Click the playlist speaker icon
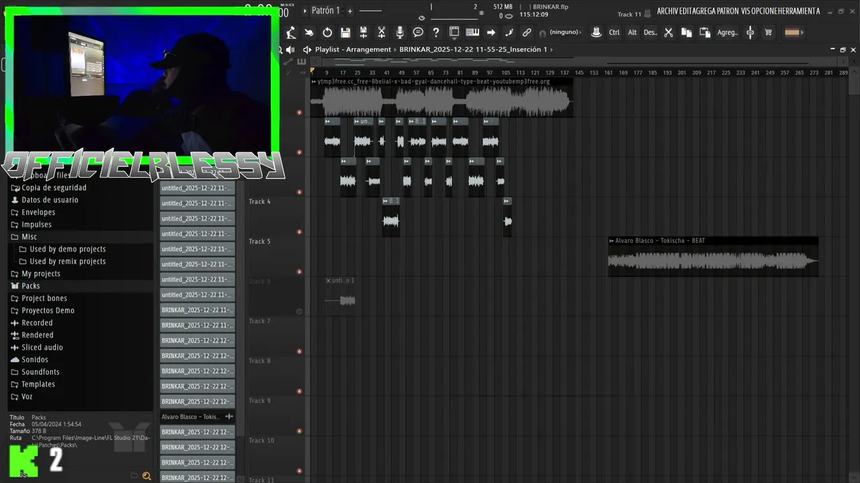Screen dimensions: 860x483 click(307, 50)
